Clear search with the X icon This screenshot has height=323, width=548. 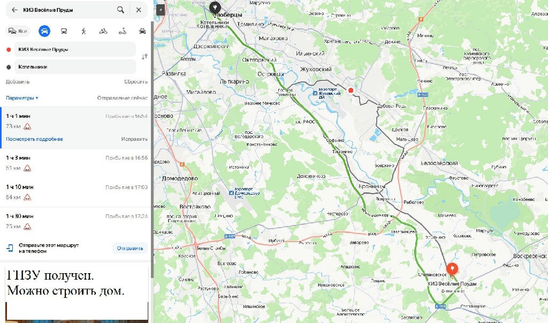pyautogui.click(x=139, y=10)
